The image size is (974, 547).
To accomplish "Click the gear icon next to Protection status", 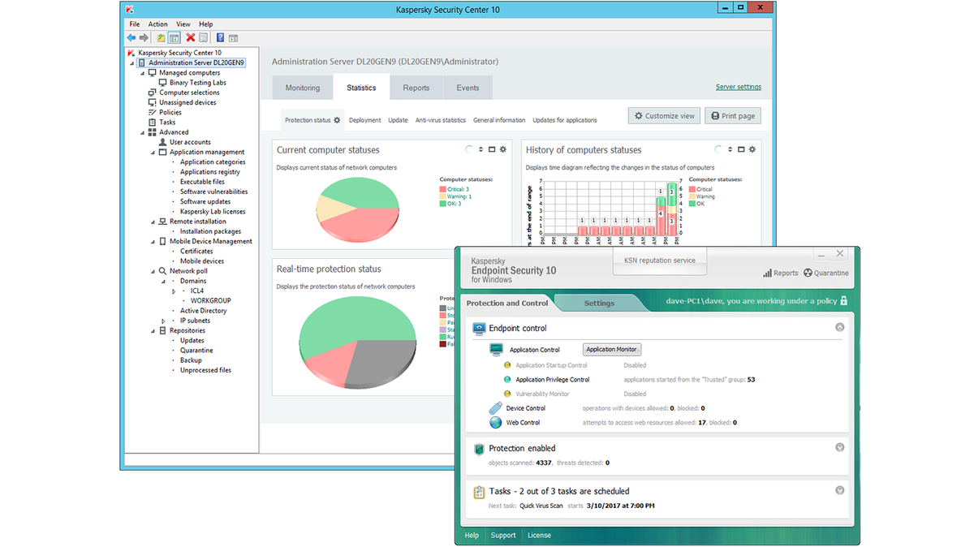I will tap(337, 120).
